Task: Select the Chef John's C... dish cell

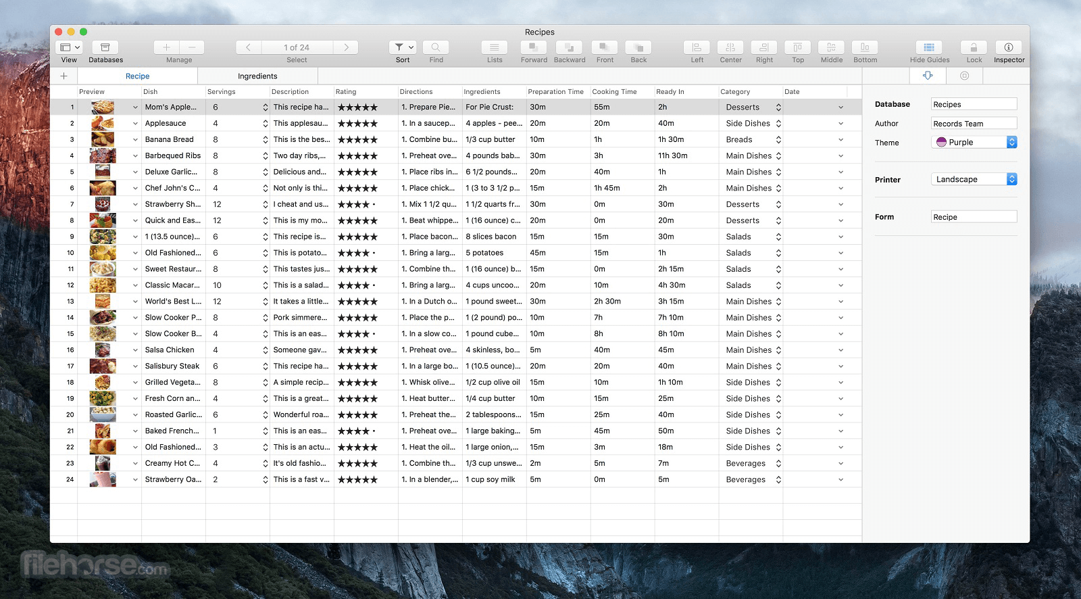Action: [173, 188]
